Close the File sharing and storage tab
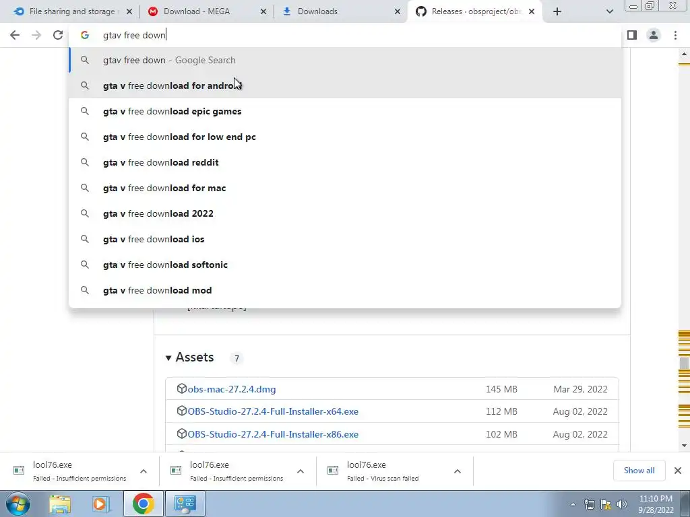The height and width of the screenshot is (517, 690). (129, 12)
